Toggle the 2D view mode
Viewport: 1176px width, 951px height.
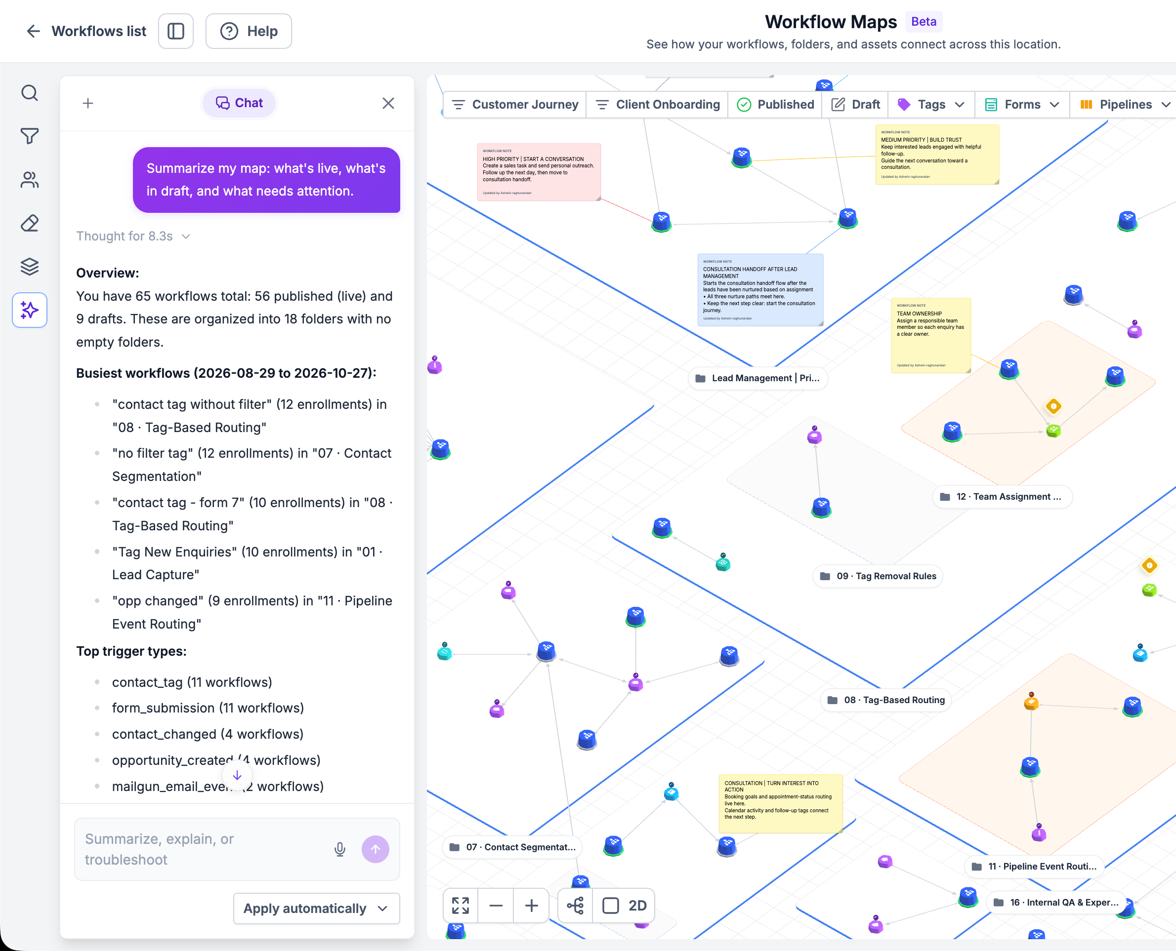[x=625, y=906]
